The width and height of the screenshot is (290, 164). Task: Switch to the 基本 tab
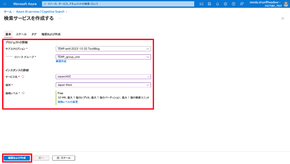click(8, 34)
